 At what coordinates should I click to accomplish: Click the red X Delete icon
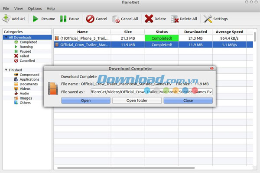point(149,19)
